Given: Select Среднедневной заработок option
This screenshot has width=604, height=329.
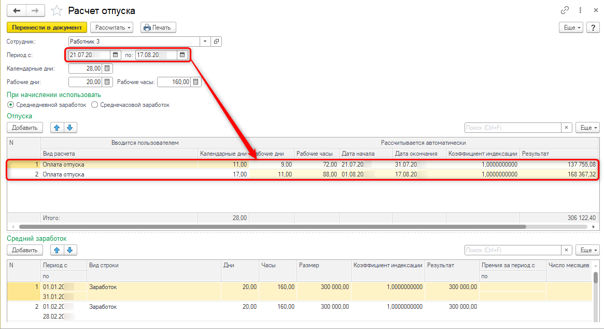Looking at the screenshot, I should tap(11, 105).
